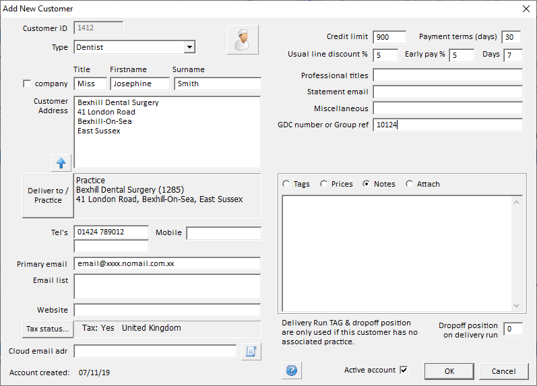Open help with the blue question icon
The width and height of the screenshot is (537, 386).
(x=292, y=371)
